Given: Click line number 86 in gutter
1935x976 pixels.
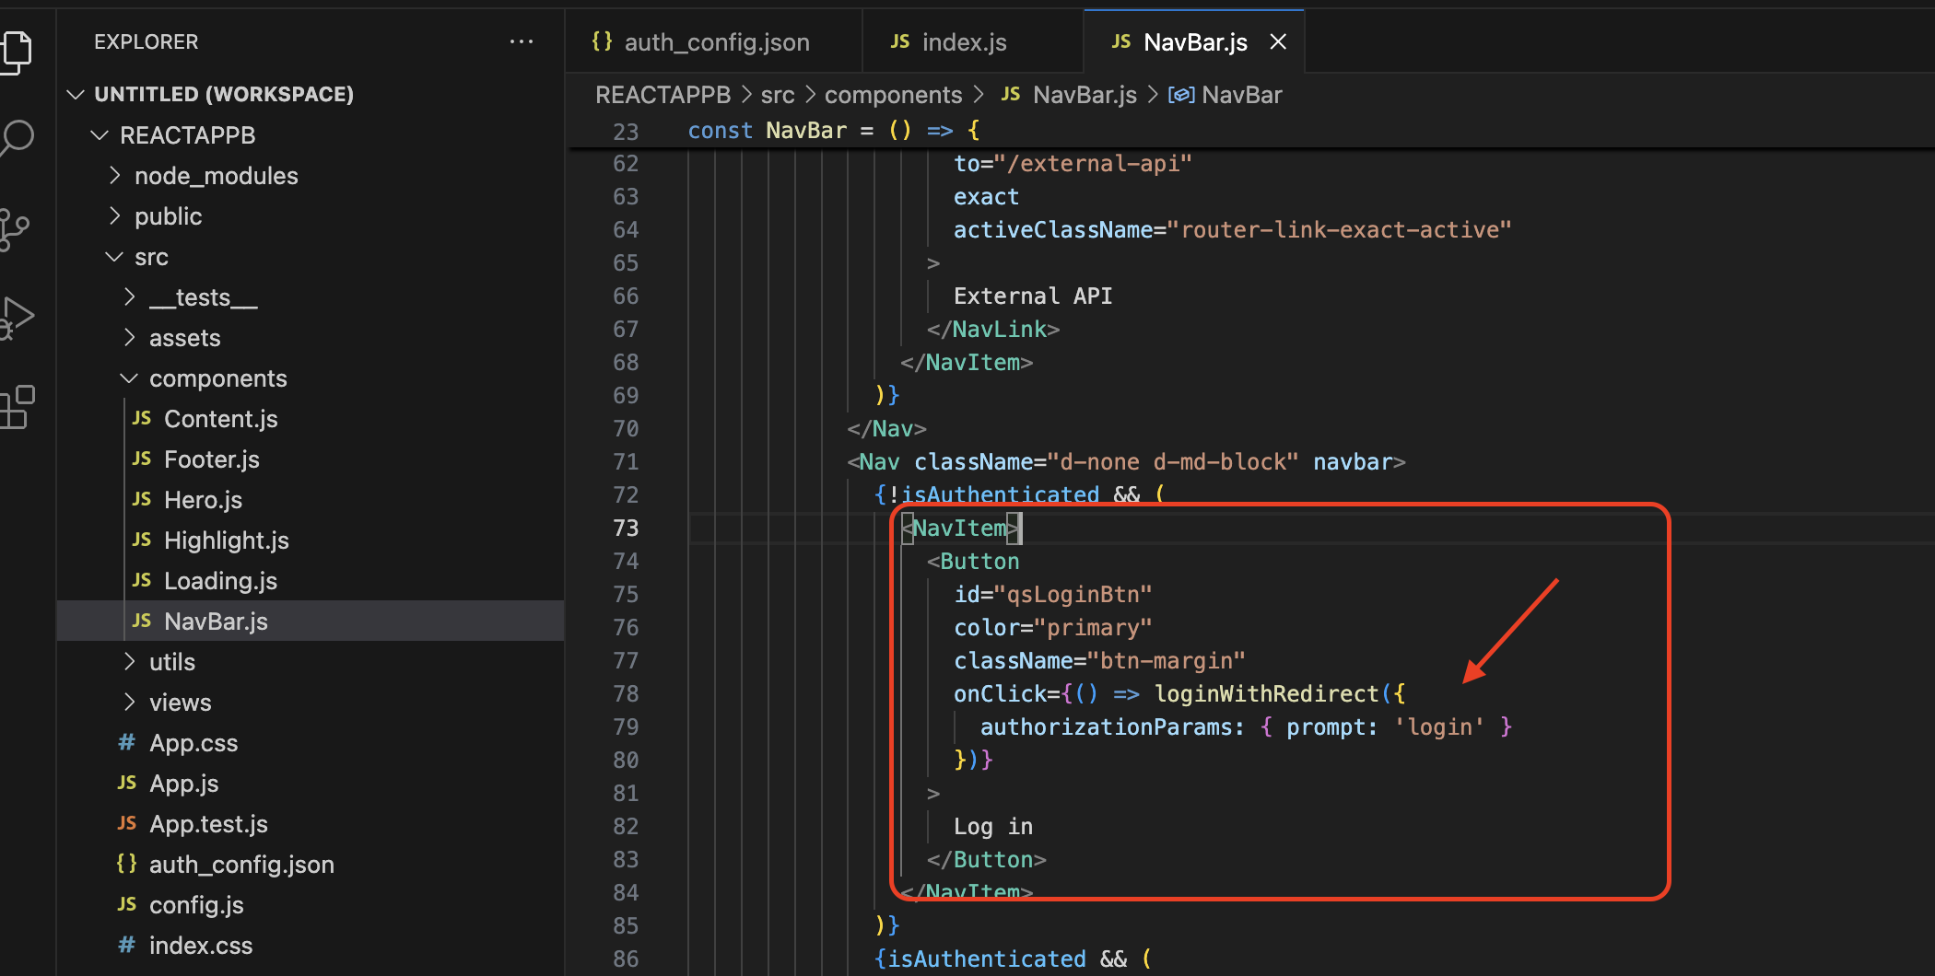Looking at the screenshot, I should tap(626, 959).
